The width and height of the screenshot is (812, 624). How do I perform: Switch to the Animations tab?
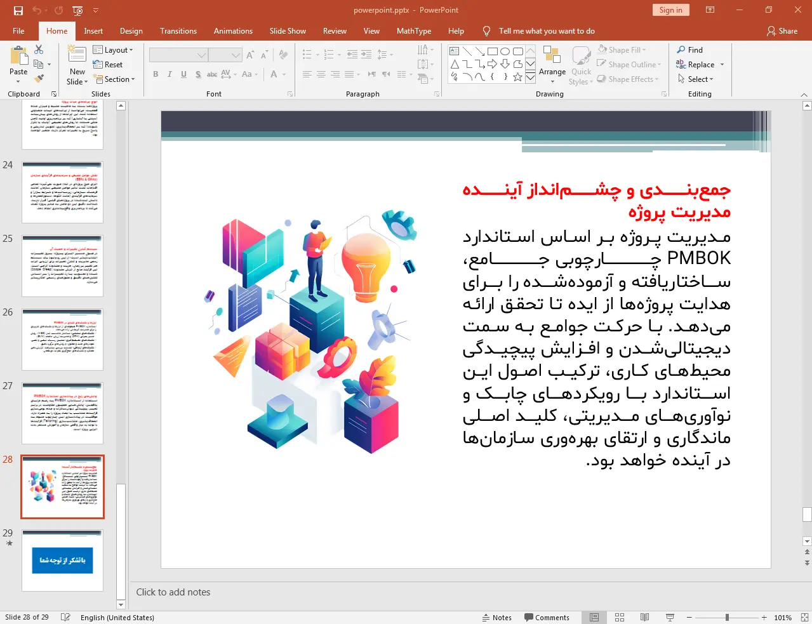point(233,30)
